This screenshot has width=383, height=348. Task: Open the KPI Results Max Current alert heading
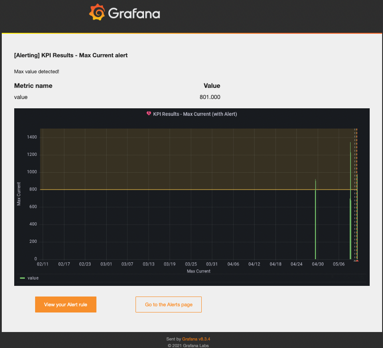click(70, 55)
